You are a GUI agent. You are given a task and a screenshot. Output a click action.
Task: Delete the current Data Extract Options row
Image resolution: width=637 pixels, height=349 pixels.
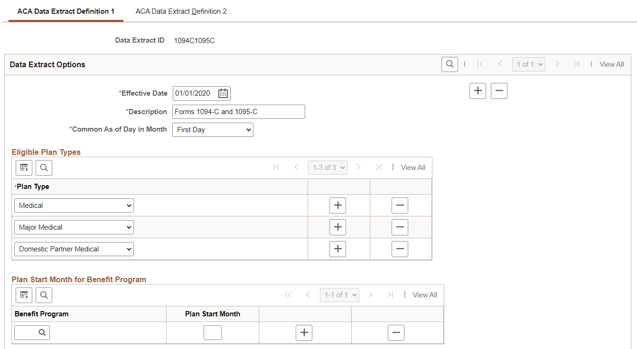point(499,90)
